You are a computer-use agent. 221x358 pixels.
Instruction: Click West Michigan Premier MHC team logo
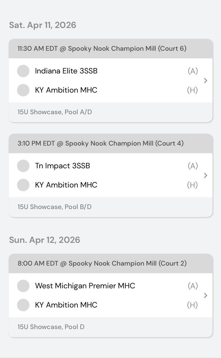(23, 286)
